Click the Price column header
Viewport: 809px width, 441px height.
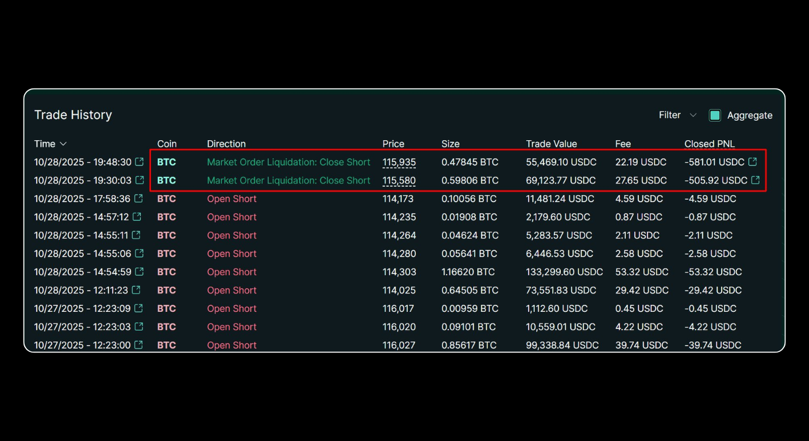(393, 144)
